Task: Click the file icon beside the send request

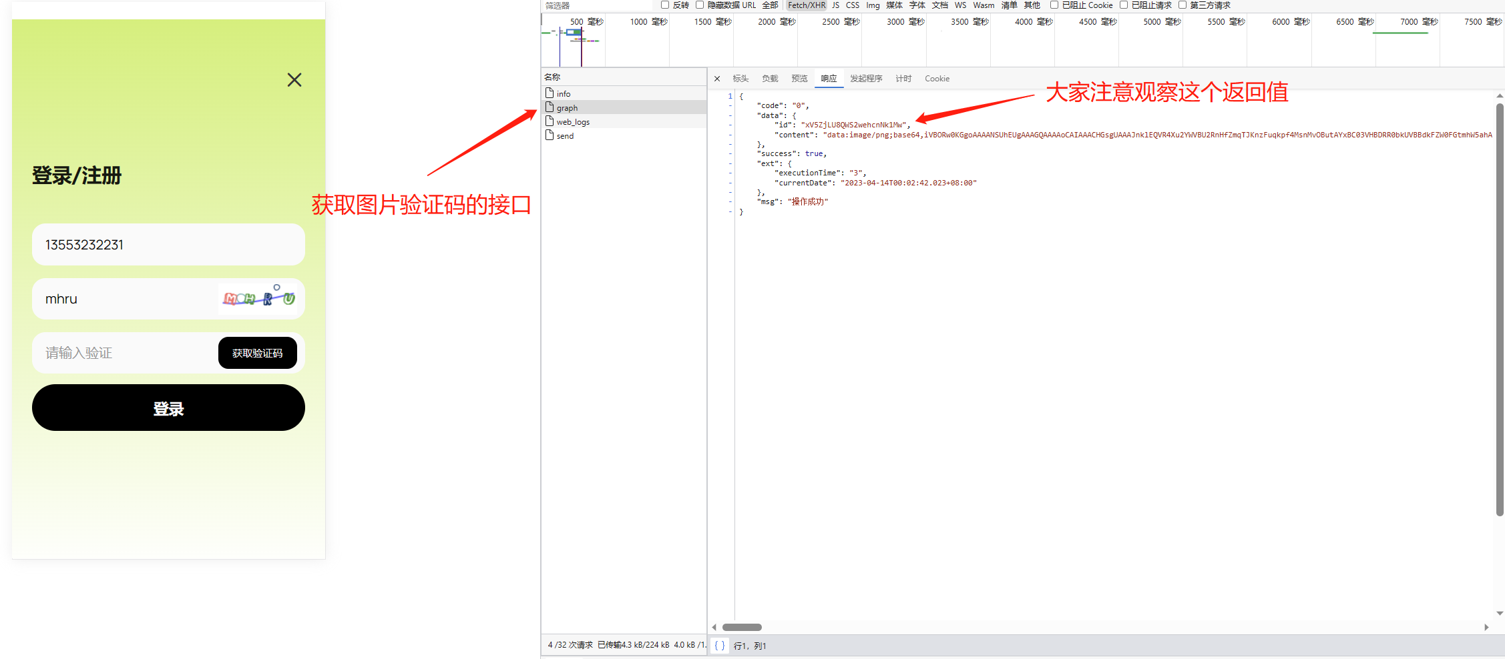Action: 550,135
